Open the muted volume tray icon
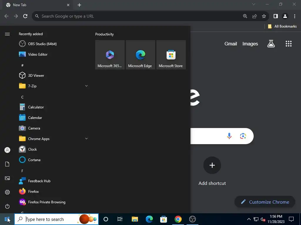This screenshot has width=301, height=225. [x=263, y=219]
